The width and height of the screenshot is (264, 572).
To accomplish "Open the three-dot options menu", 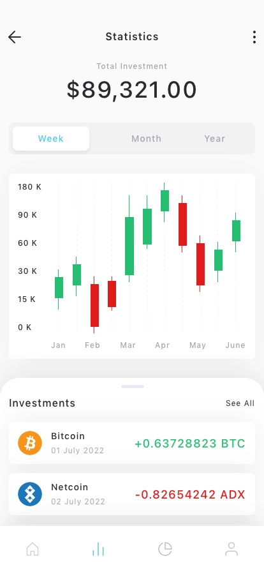I will point(254,37).
